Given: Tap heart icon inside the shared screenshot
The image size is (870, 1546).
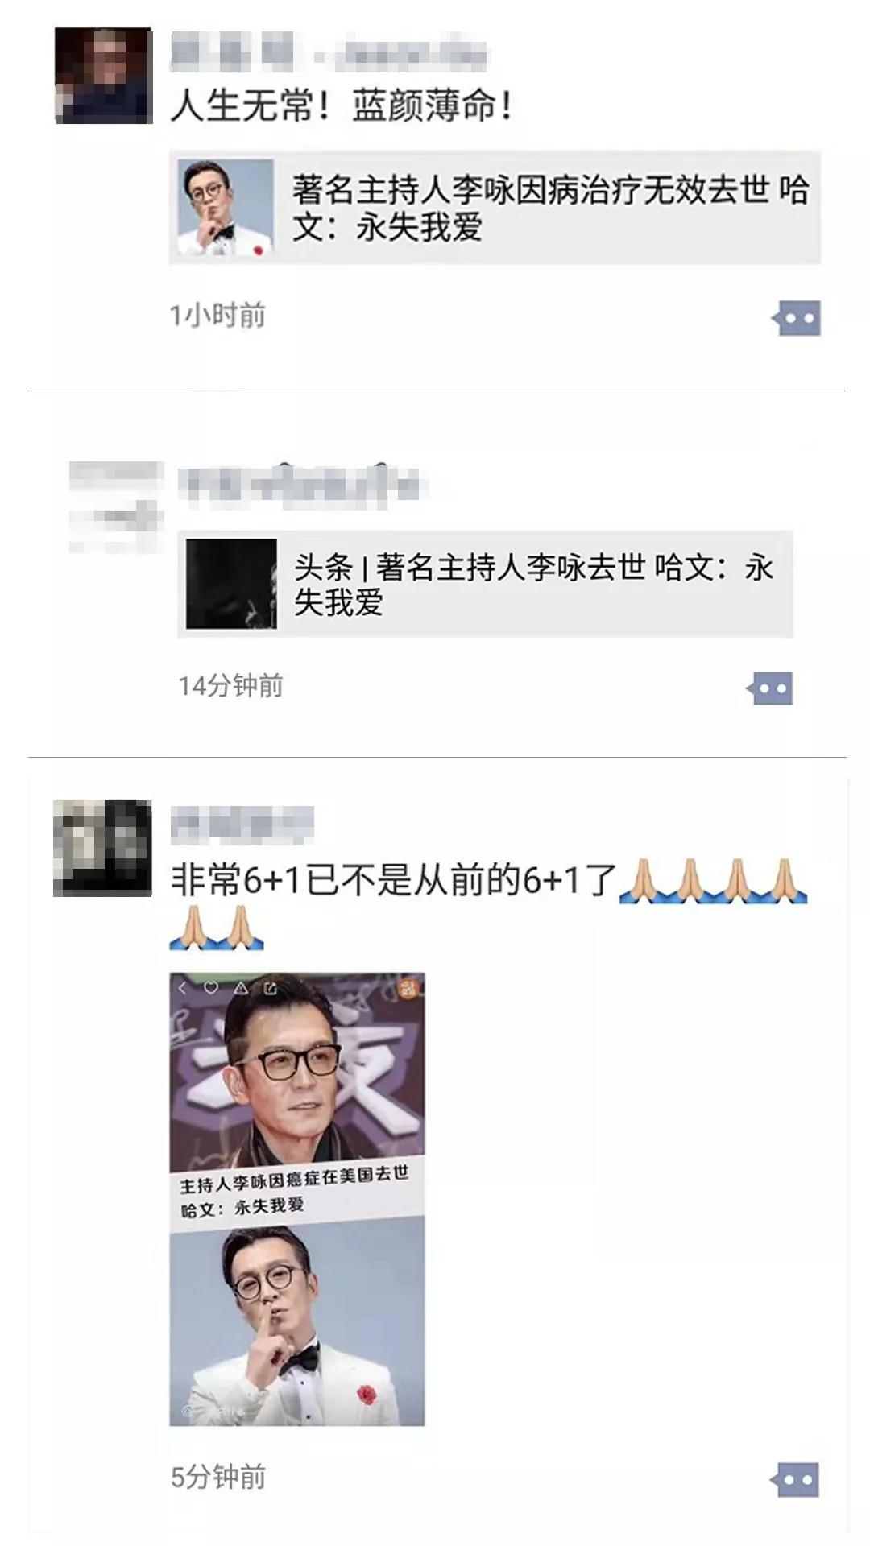Looking at the screenshot, I should pyautogui.click(x=211, y=988).
